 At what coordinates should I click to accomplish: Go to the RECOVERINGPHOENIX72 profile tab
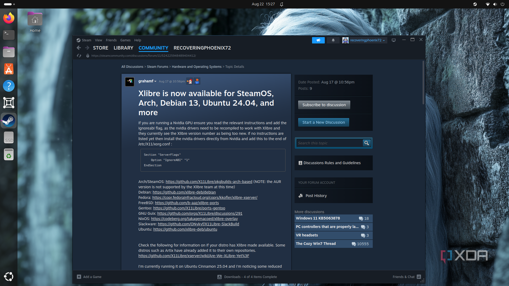click(x=202, y=48)
